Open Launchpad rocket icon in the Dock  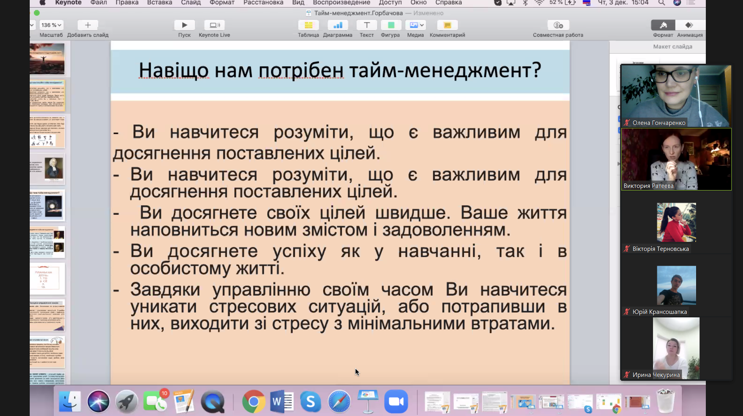pyautogui.click(x=127, y=402)
